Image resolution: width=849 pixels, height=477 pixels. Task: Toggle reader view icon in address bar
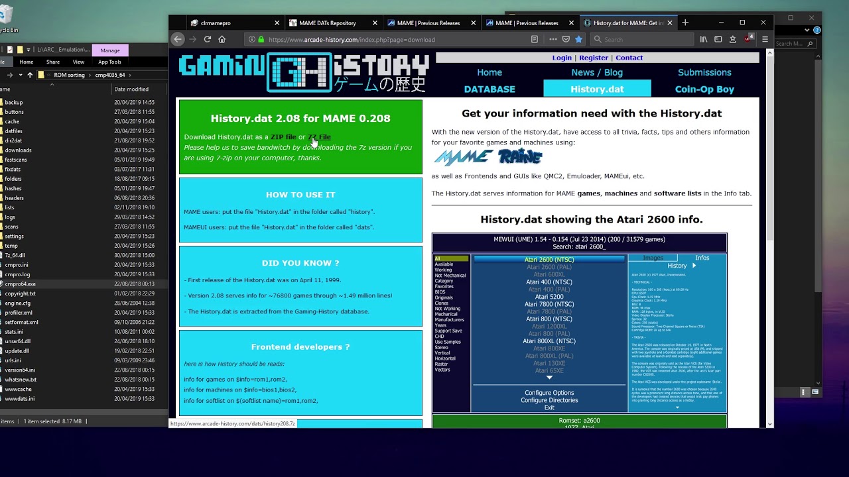pyautogui.click(x=535, y=39)
